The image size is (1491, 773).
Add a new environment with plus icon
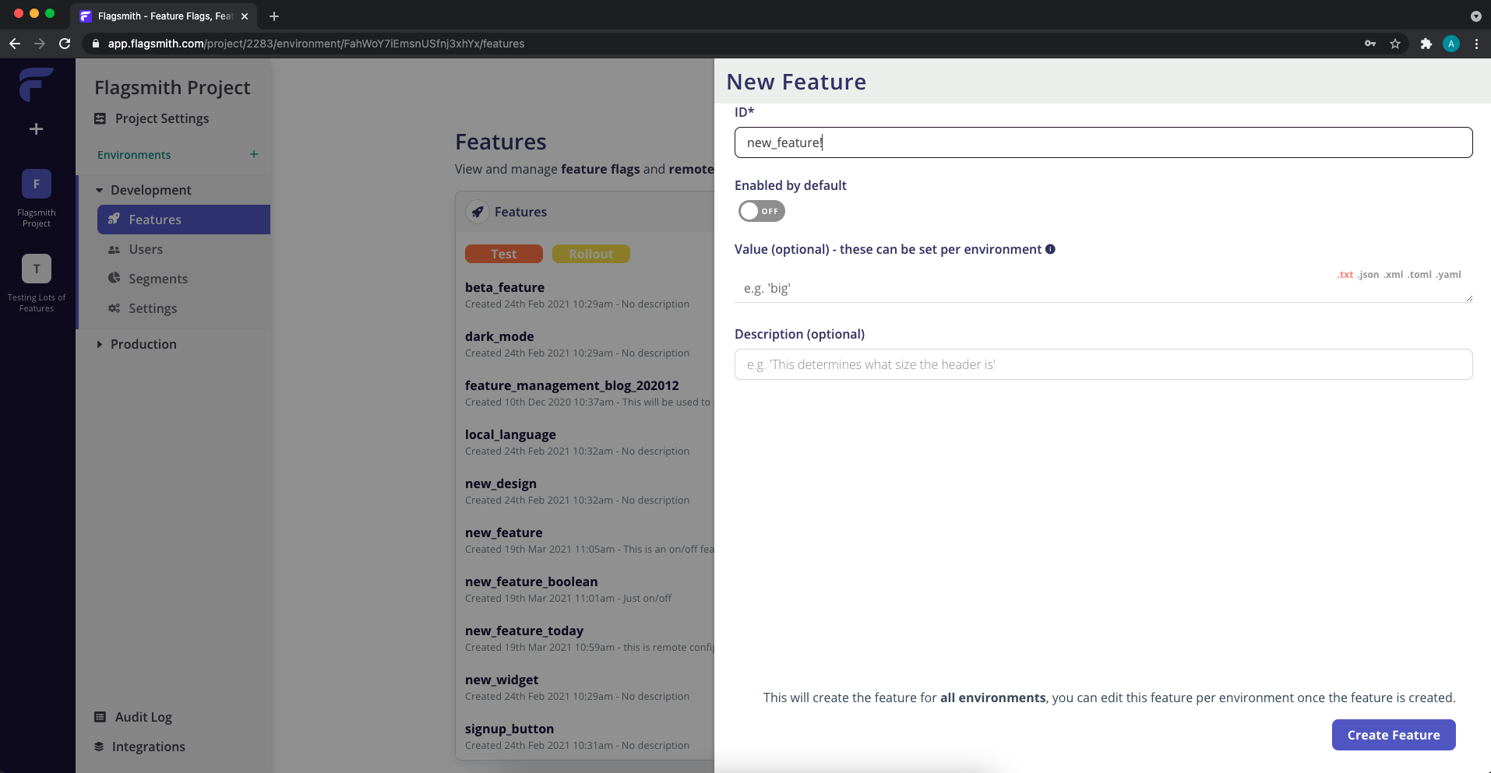(x=253, y=154)
